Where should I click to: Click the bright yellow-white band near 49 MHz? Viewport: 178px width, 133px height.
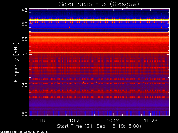(x=99, y=20)
